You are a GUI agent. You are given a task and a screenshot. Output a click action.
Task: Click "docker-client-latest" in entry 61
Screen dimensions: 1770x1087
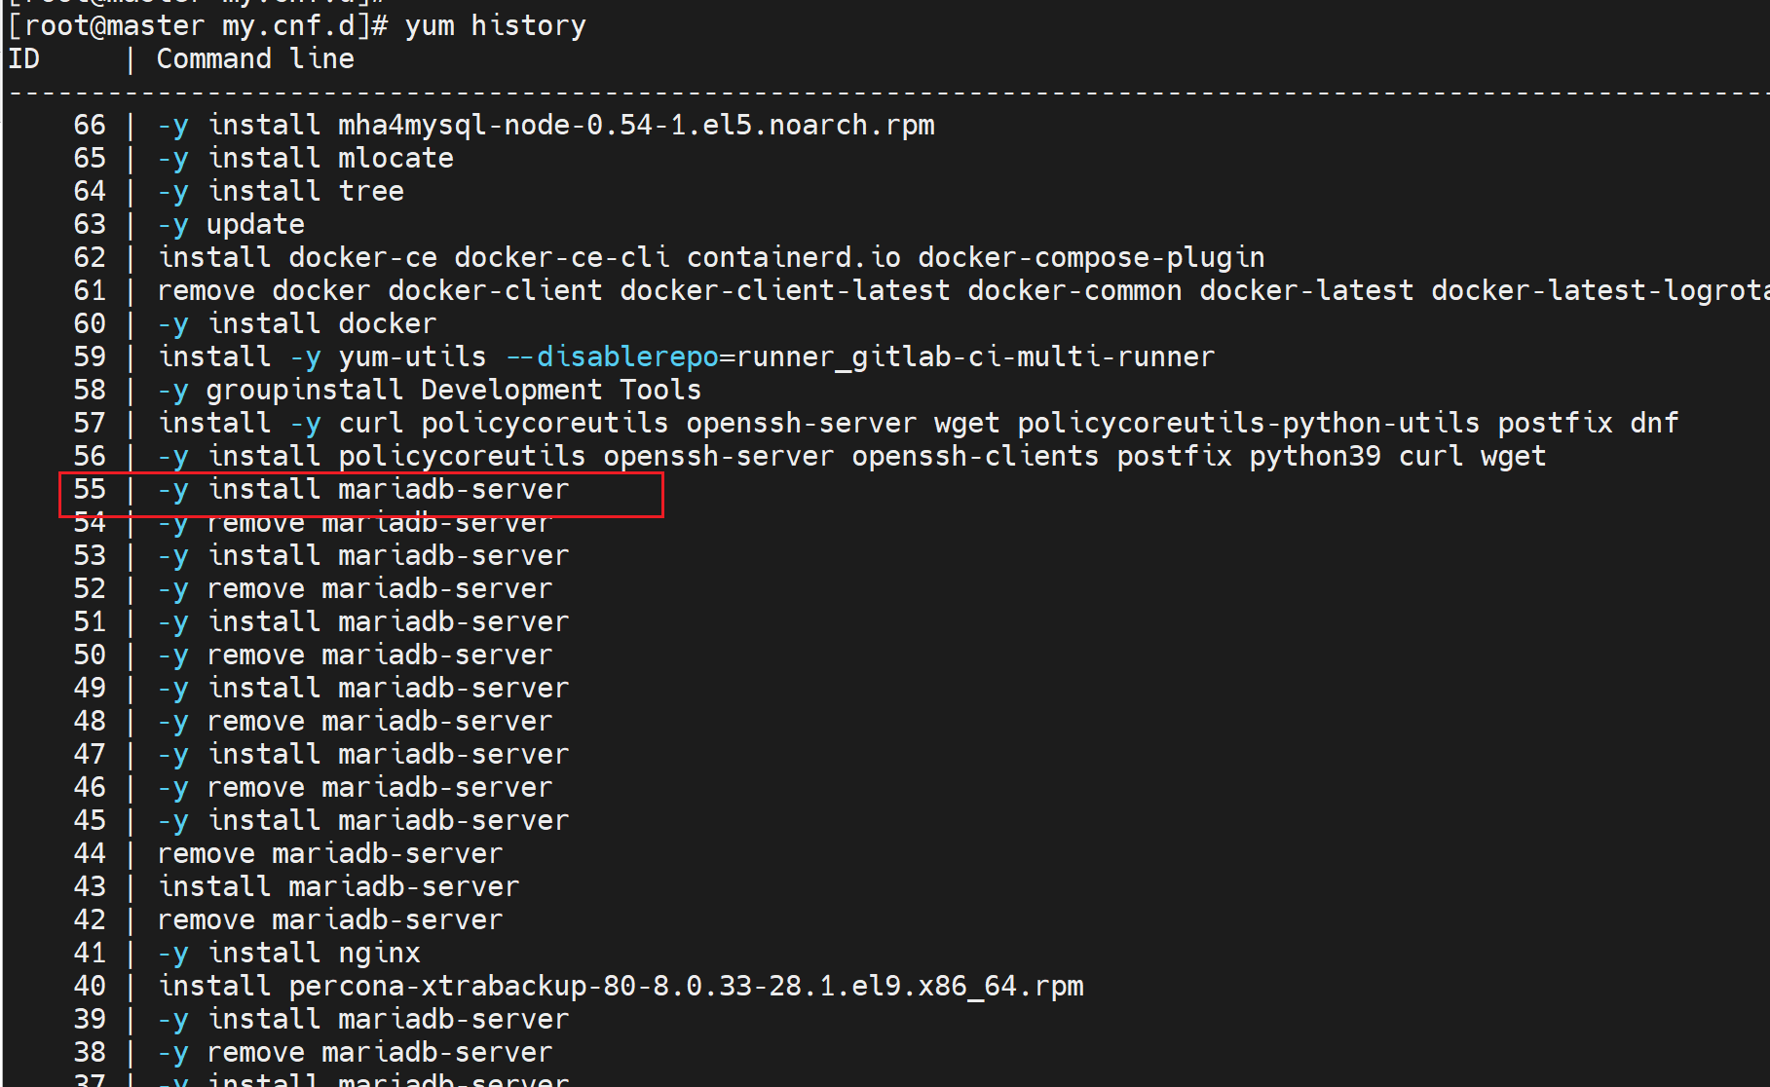(785, 291)
